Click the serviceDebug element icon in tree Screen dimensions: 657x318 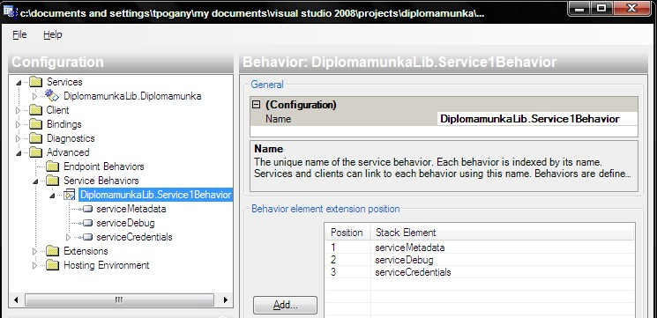coord(86,223)
